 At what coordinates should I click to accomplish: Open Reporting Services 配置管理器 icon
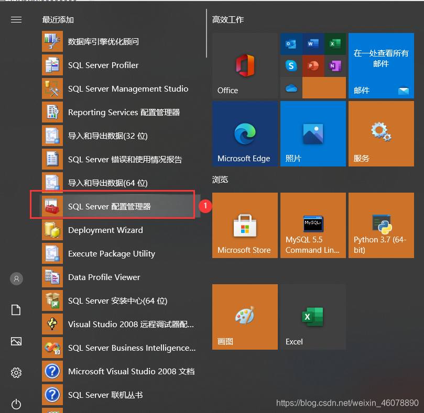click(x=52, y=112)
